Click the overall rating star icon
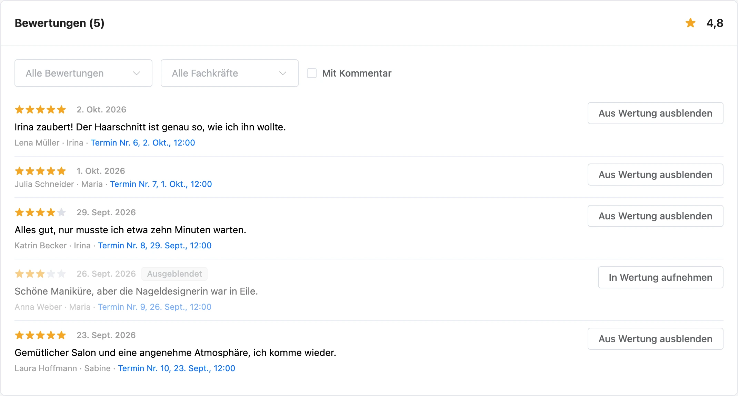This screenshot has height=396, width=738. click(690, 23)
